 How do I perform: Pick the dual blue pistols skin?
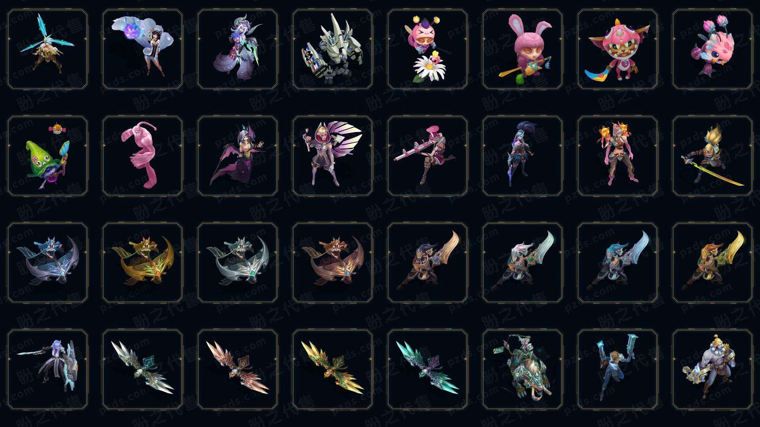point(617,369)
